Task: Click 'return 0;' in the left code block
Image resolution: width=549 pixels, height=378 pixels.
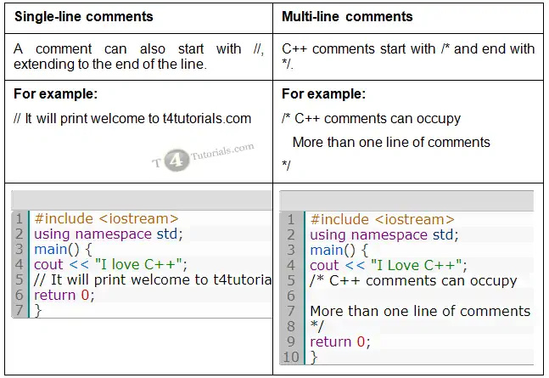Action: 64,295
